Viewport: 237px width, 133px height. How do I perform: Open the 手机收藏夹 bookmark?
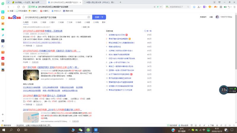click(22, 11)
